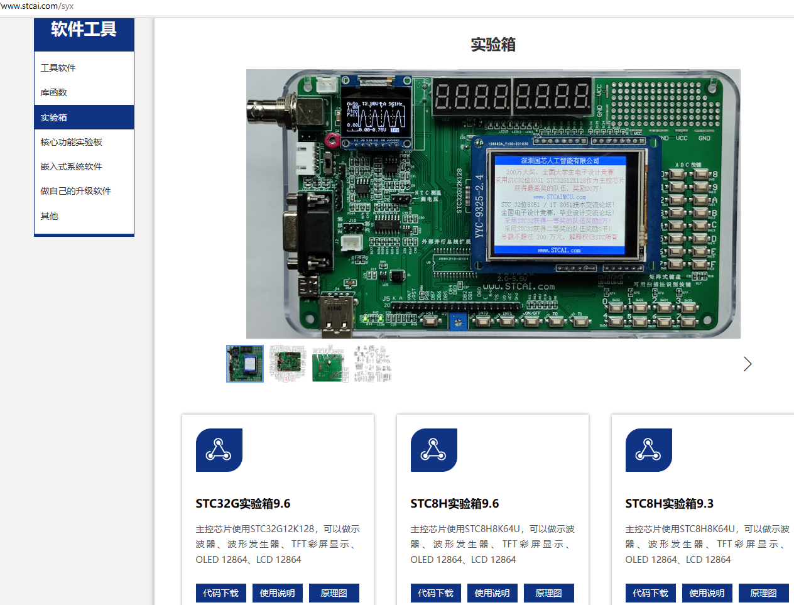Open 使用说明 for STC32G实验箱9.6

pos(278,593)
